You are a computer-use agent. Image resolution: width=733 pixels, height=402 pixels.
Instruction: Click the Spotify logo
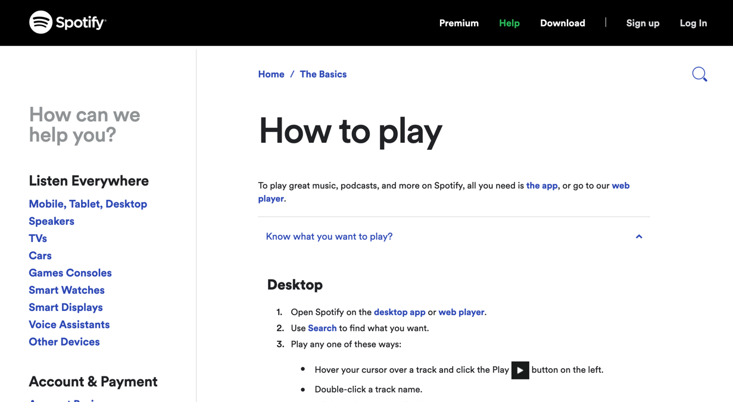click(67, 22)
